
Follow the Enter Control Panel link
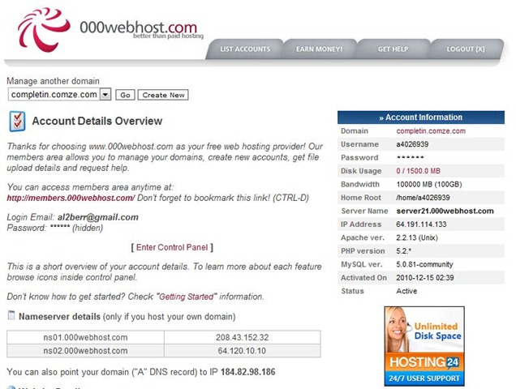pos(172,247)
